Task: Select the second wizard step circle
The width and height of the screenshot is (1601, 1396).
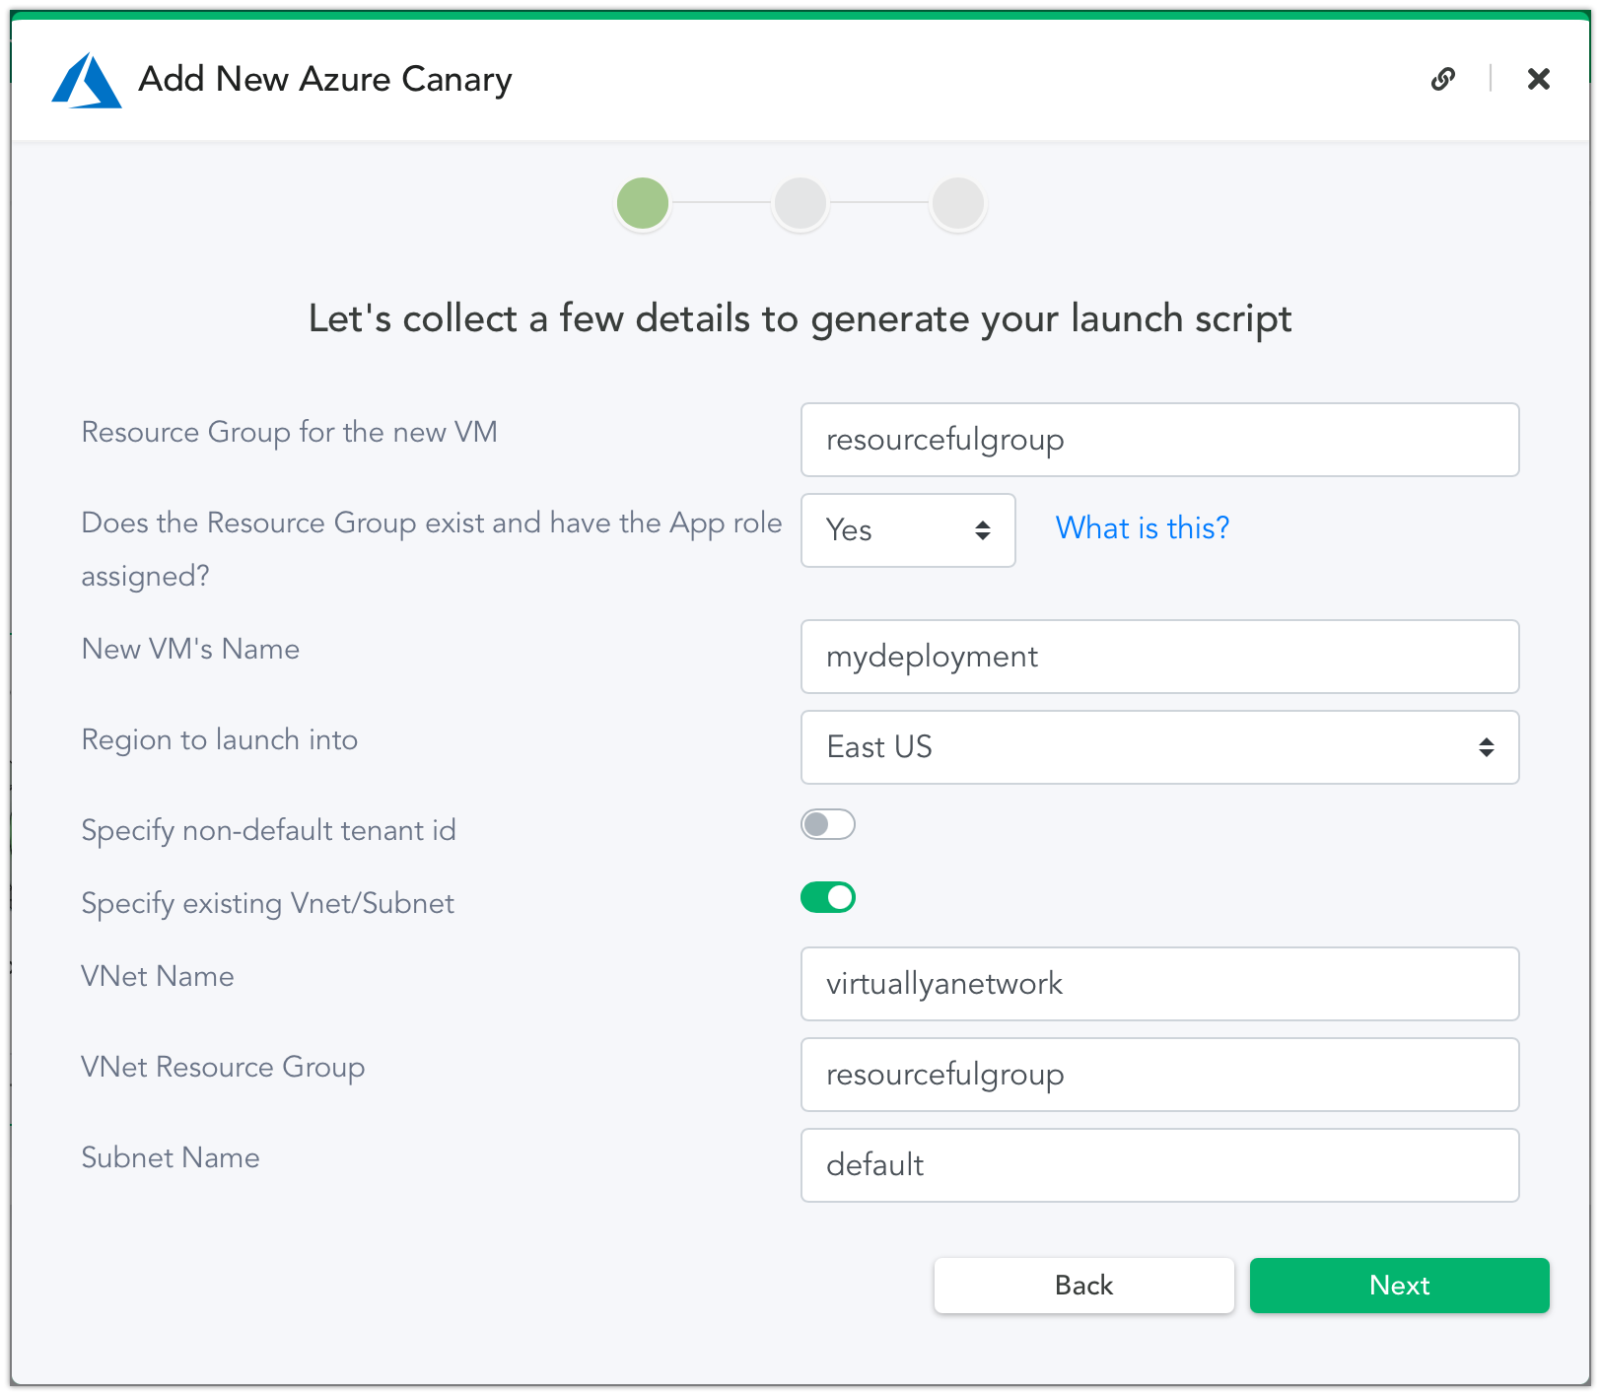Action: (x=800, y=203)
